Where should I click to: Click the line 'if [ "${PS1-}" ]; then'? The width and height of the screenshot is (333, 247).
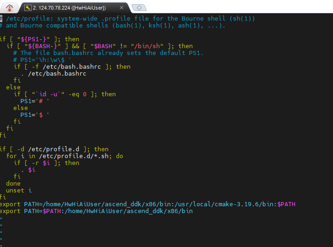[39, 39]
